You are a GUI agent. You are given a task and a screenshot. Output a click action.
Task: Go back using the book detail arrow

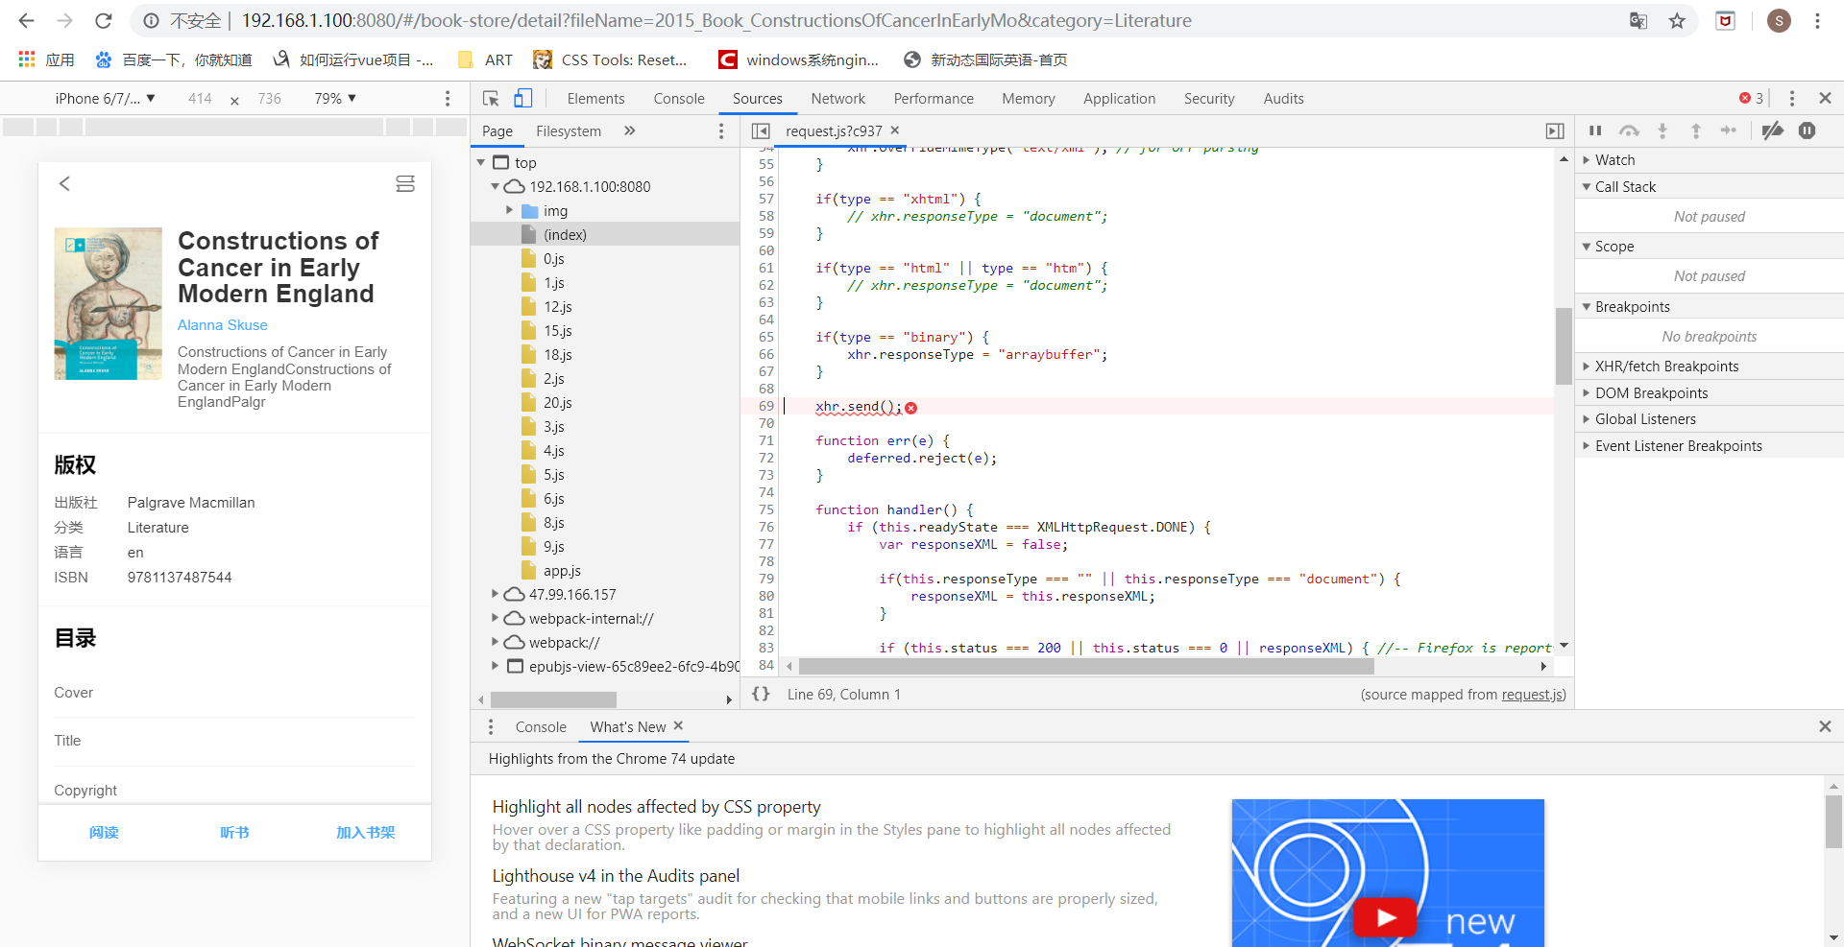click(x=64, y=184)
